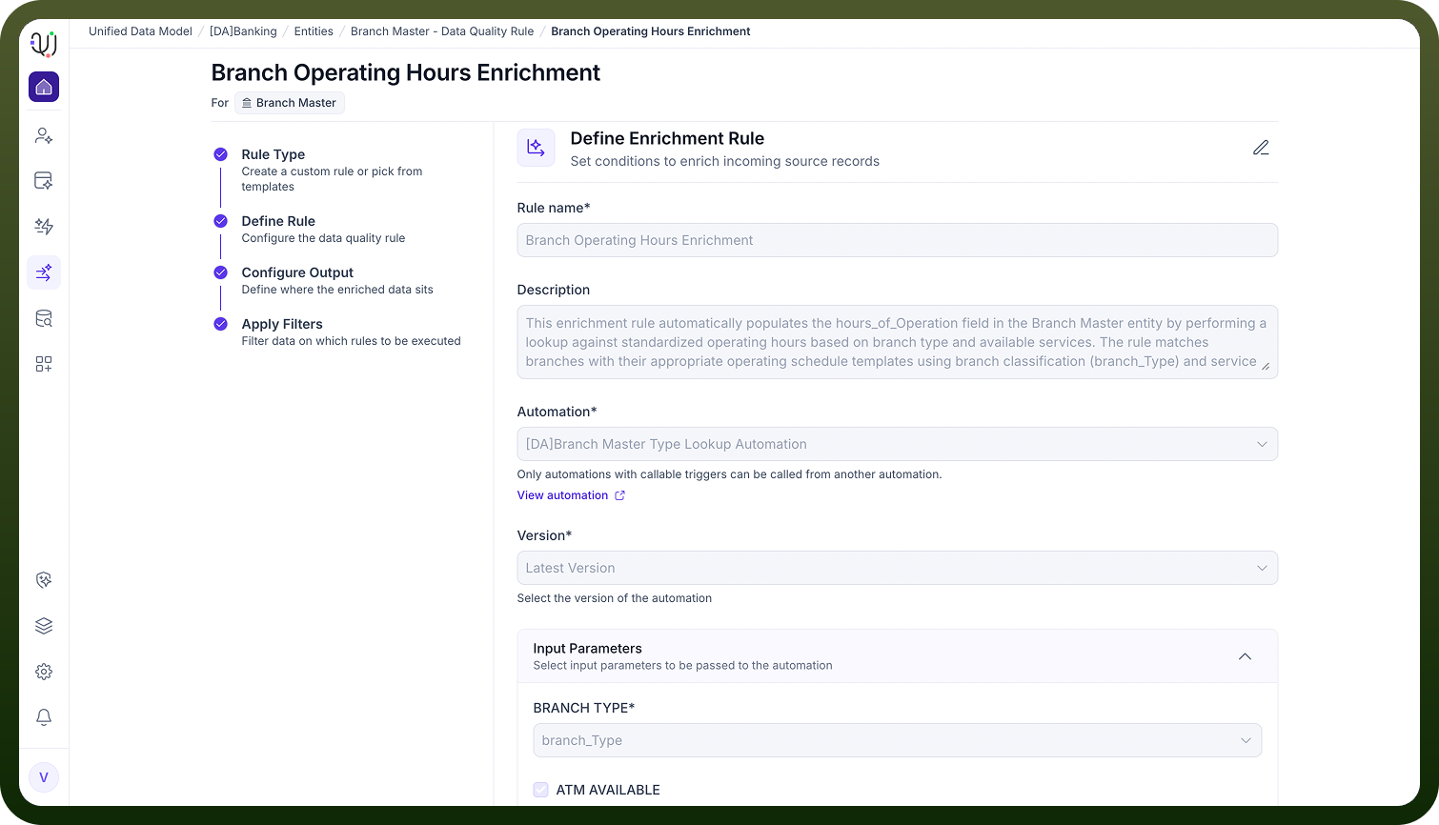1439x825 pixels.
Task: Open the notifications bell icon
Action: pyautogui.click(x=44, y=717)
